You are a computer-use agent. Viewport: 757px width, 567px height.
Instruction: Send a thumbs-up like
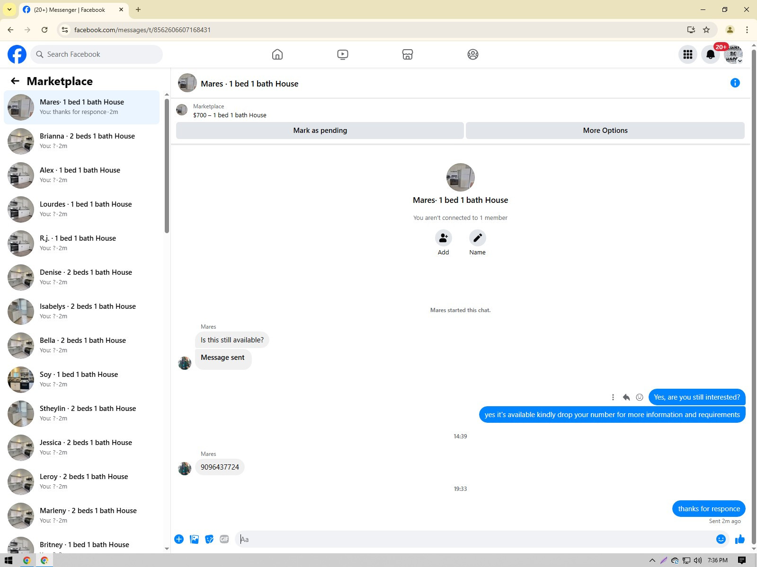tap(740, 539)
